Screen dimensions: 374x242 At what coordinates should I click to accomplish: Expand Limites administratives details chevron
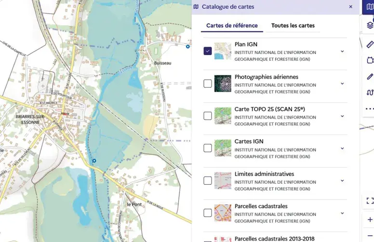coord(342,181)
